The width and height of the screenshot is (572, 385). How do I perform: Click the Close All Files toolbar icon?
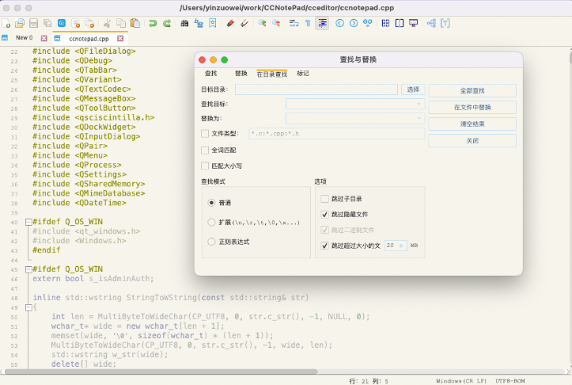[76, 24]
